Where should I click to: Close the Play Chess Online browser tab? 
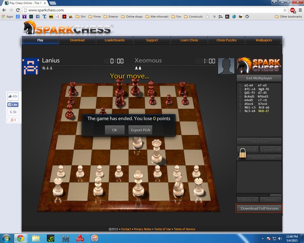point(45,3)
